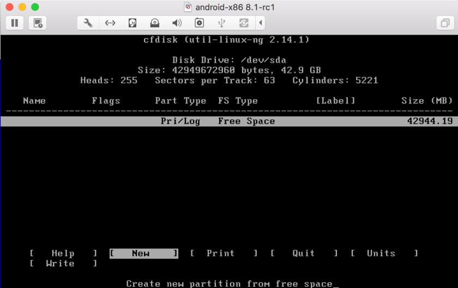Click the Flags column header
This screenshot has width=458, height=288.
tap(106, 101)
